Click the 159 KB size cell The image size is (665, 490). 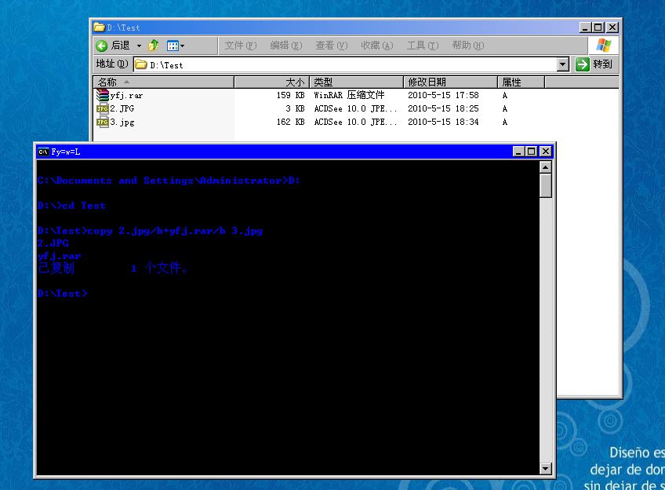[290, 95]
